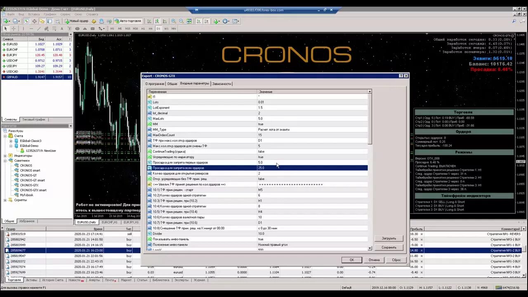The image size is (528, 297).
Task: Switch timeframe to M15
Action: point(127,28)
